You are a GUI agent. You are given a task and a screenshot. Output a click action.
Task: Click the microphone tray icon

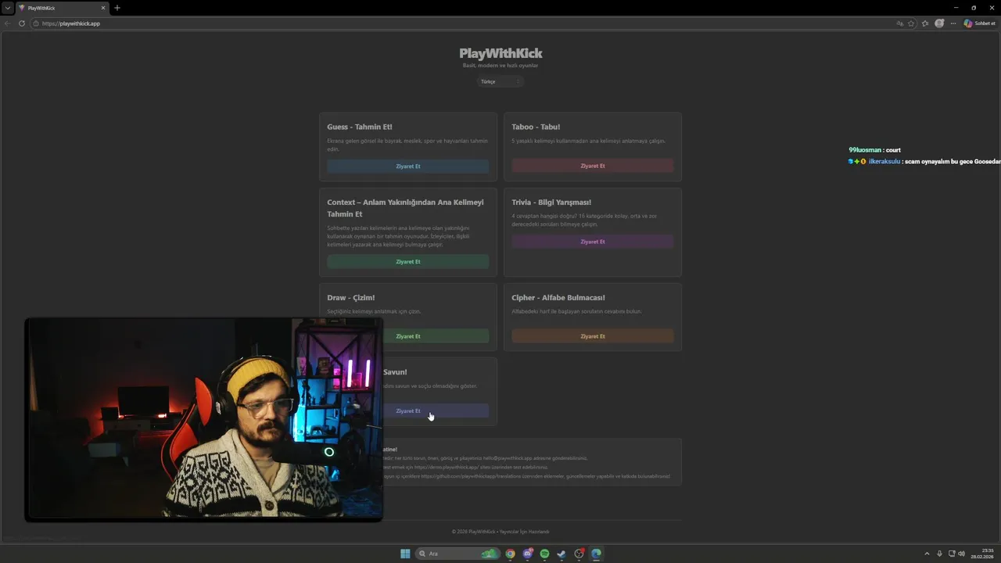coord(939,554)
